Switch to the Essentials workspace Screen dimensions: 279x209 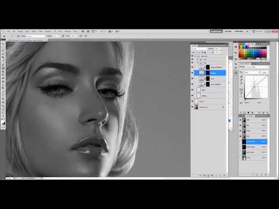click(x=216, y=31)
